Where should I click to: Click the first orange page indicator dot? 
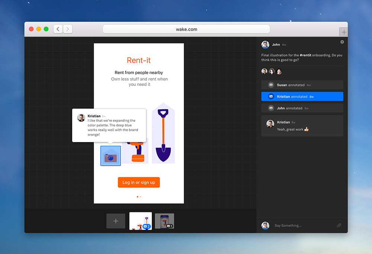pyautogui.click(x=138, y=197)
